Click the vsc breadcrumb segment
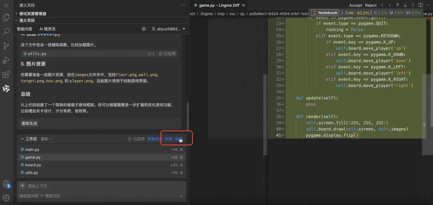 pyautogui.click(x=233, y=13)
